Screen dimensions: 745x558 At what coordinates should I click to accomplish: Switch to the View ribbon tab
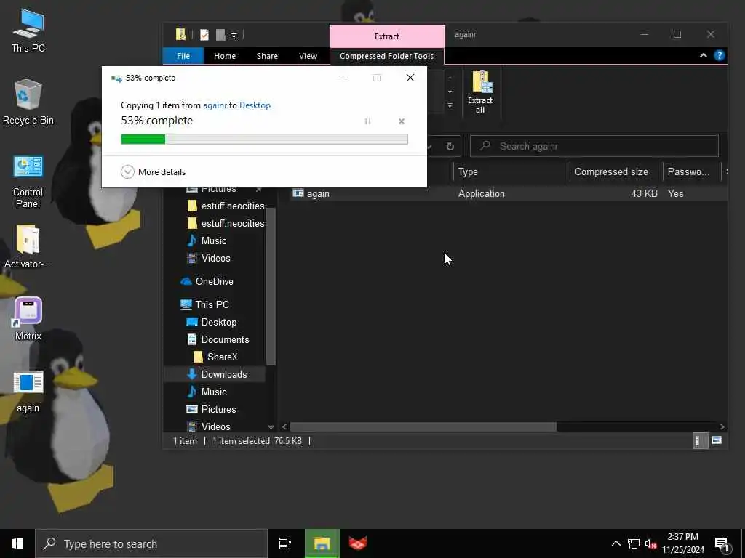coord(308,56)
